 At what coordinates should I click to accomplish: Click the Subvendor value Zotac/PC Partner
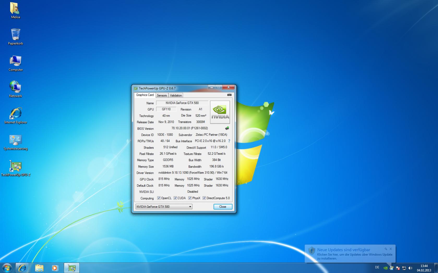point(212,135)
